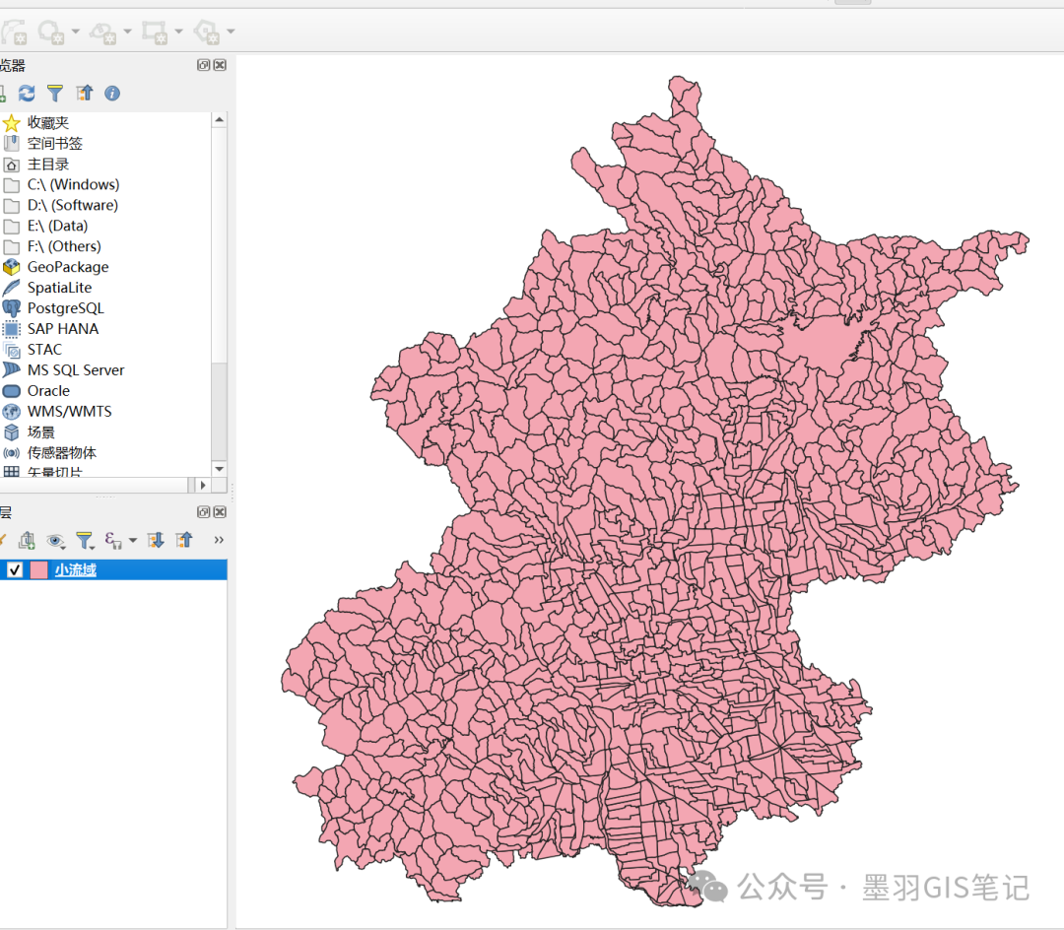Uncheck the 小流域 layer visibility checkbox
1064x930 pixels.
15,569
